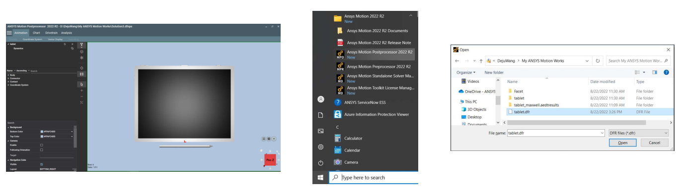This screenshot has height=195, width=680.
Task: Enable the Camera Enable checkbox
Action: pos(41,145)
